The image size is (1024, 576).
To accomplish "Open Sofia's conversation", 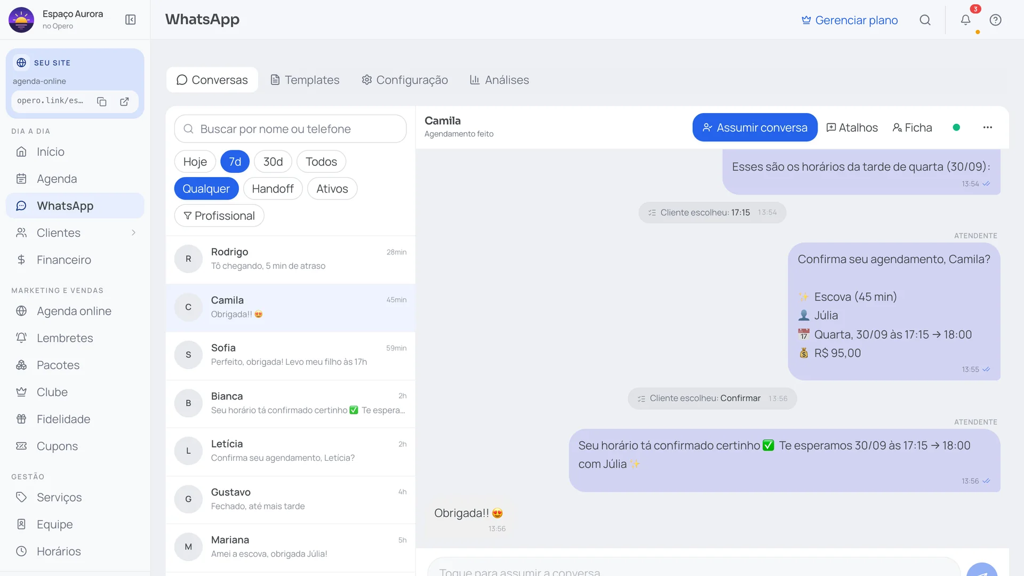I will click(290, 355).
